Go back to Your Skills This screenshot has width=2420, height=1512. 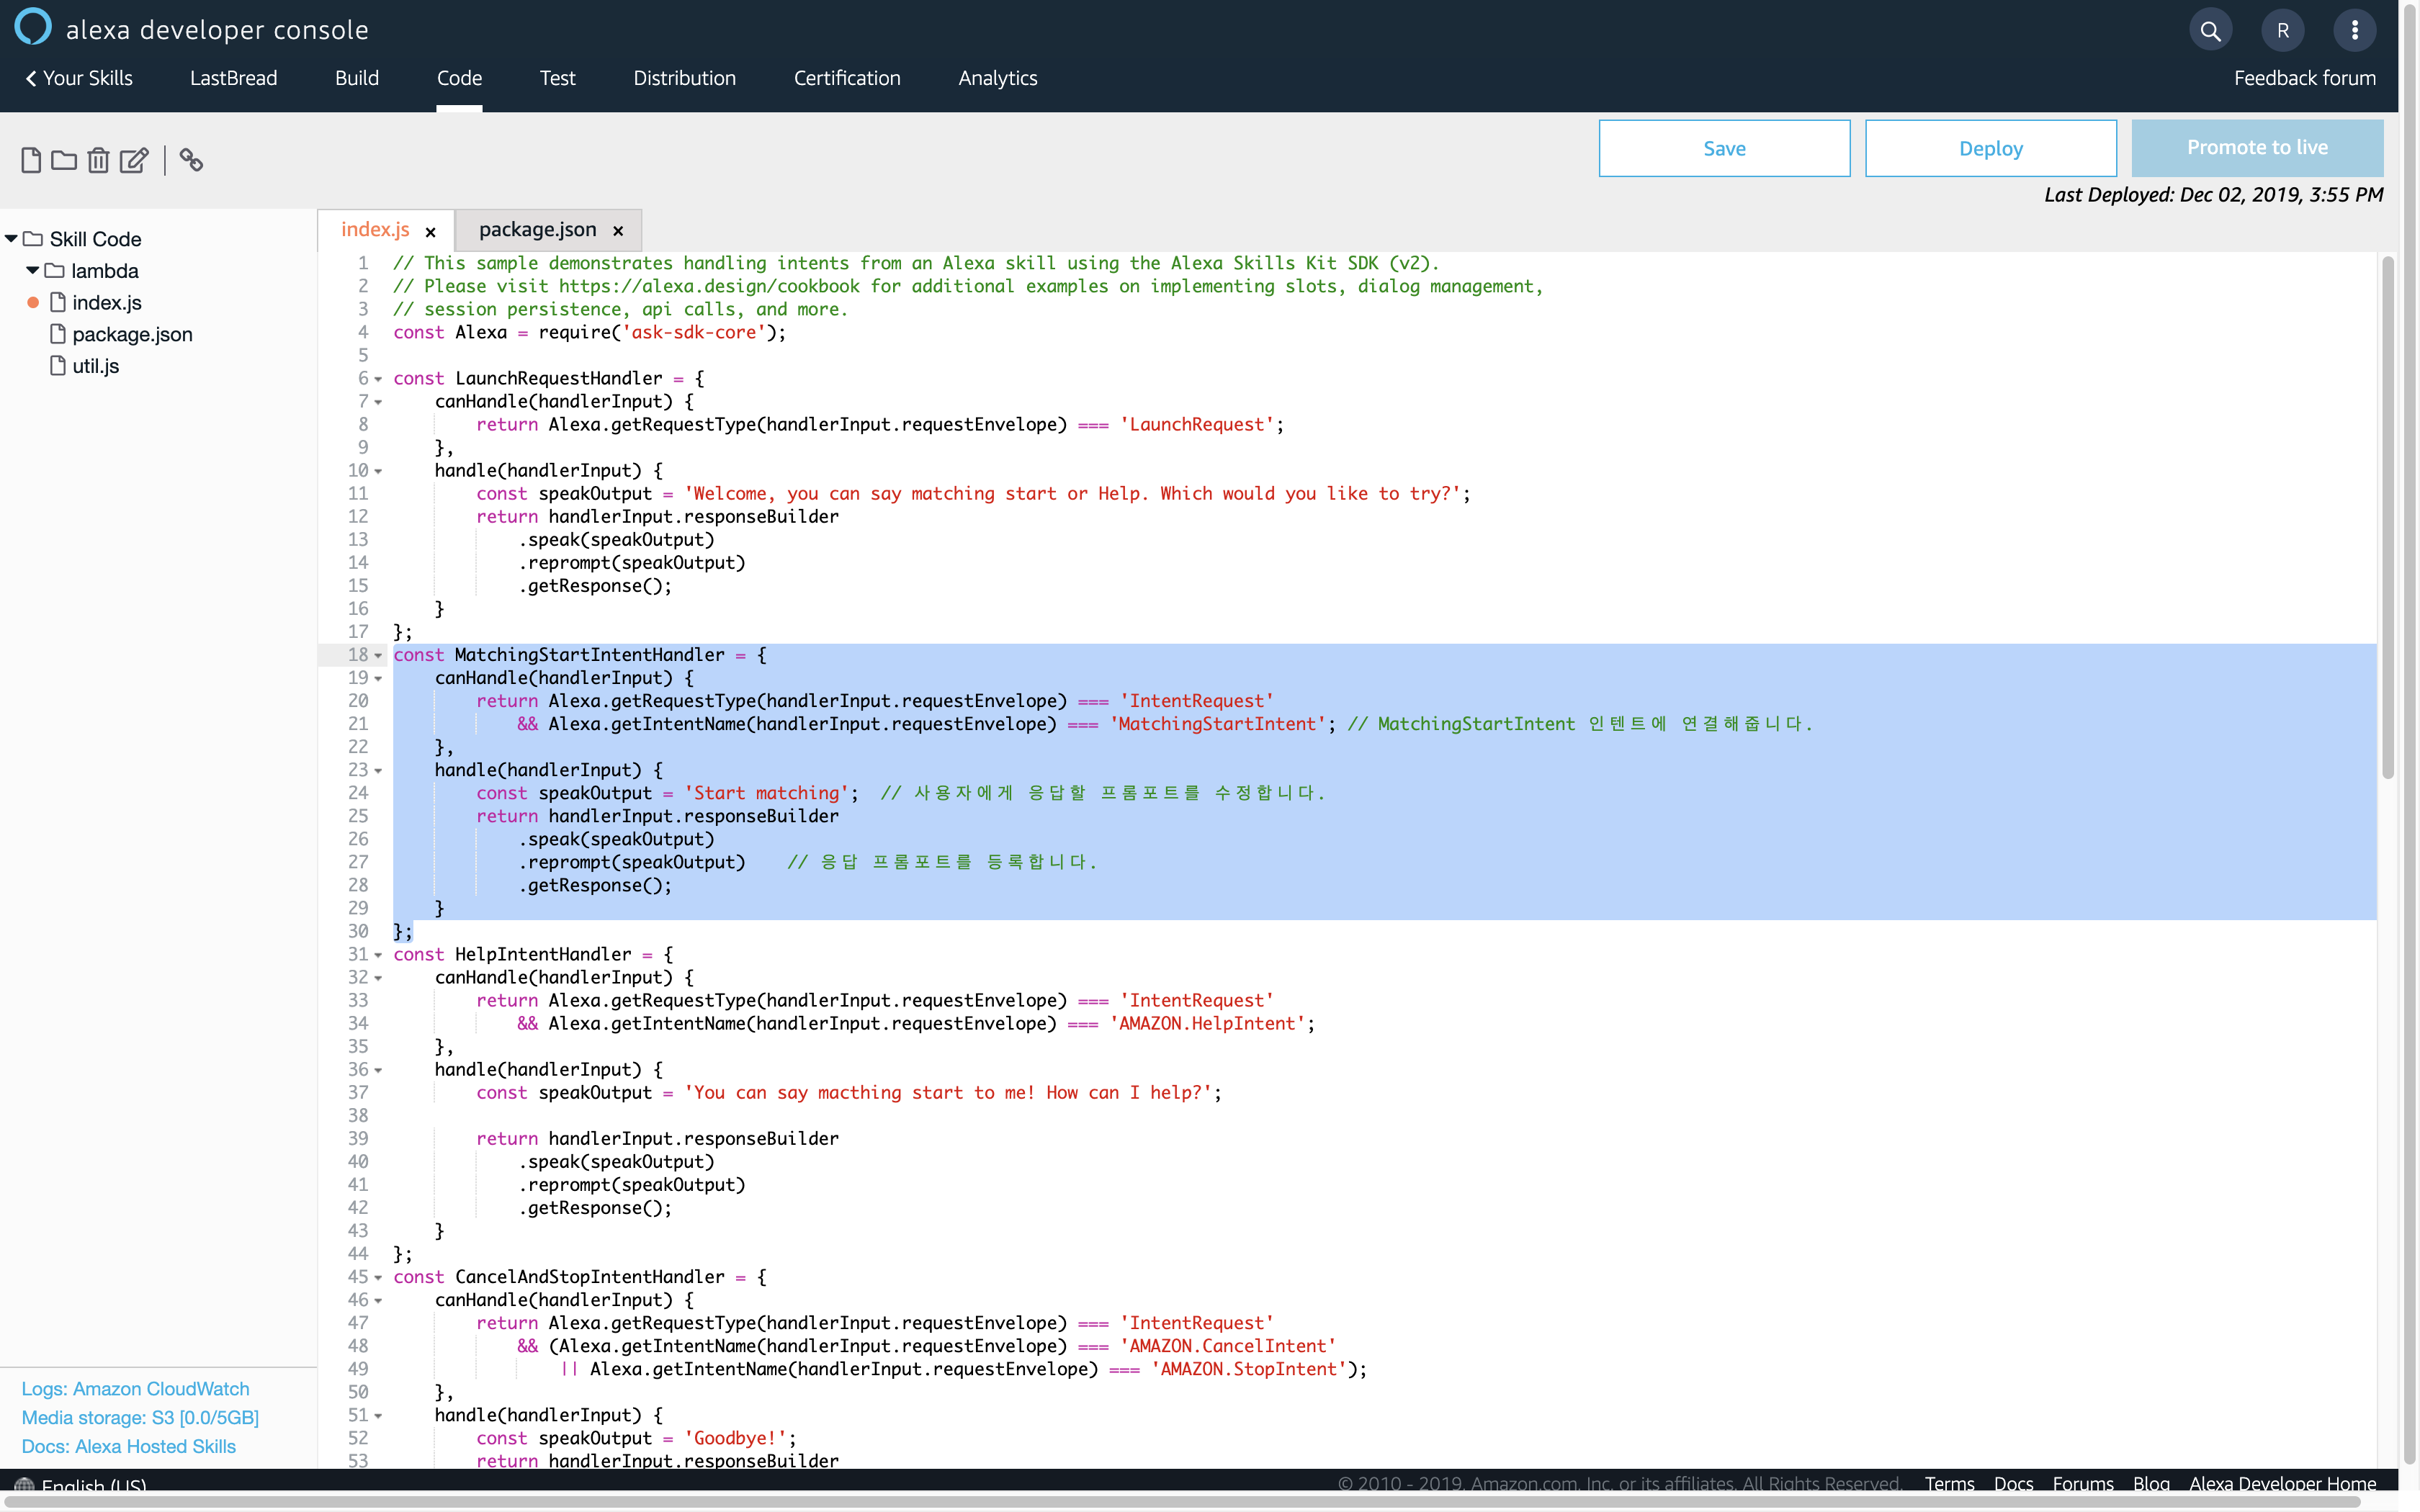click(79, 78)
